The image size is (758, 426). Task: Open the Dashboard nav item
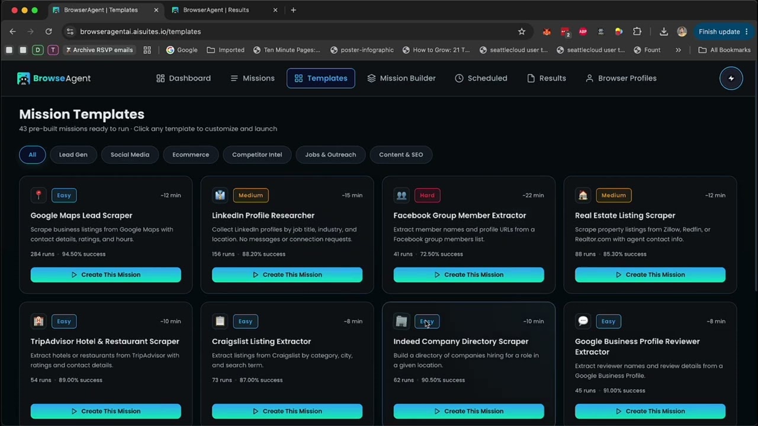(183, 78)
